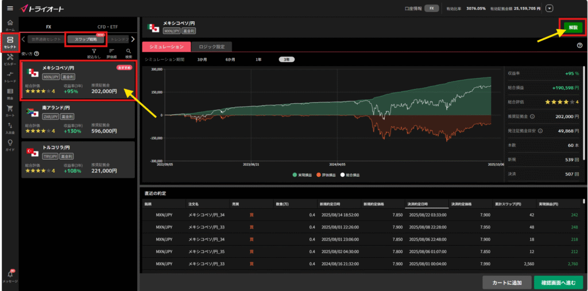Open the Trade (トレード) sidebar icon
Screen dimensions: 588x291
point(10,76)
